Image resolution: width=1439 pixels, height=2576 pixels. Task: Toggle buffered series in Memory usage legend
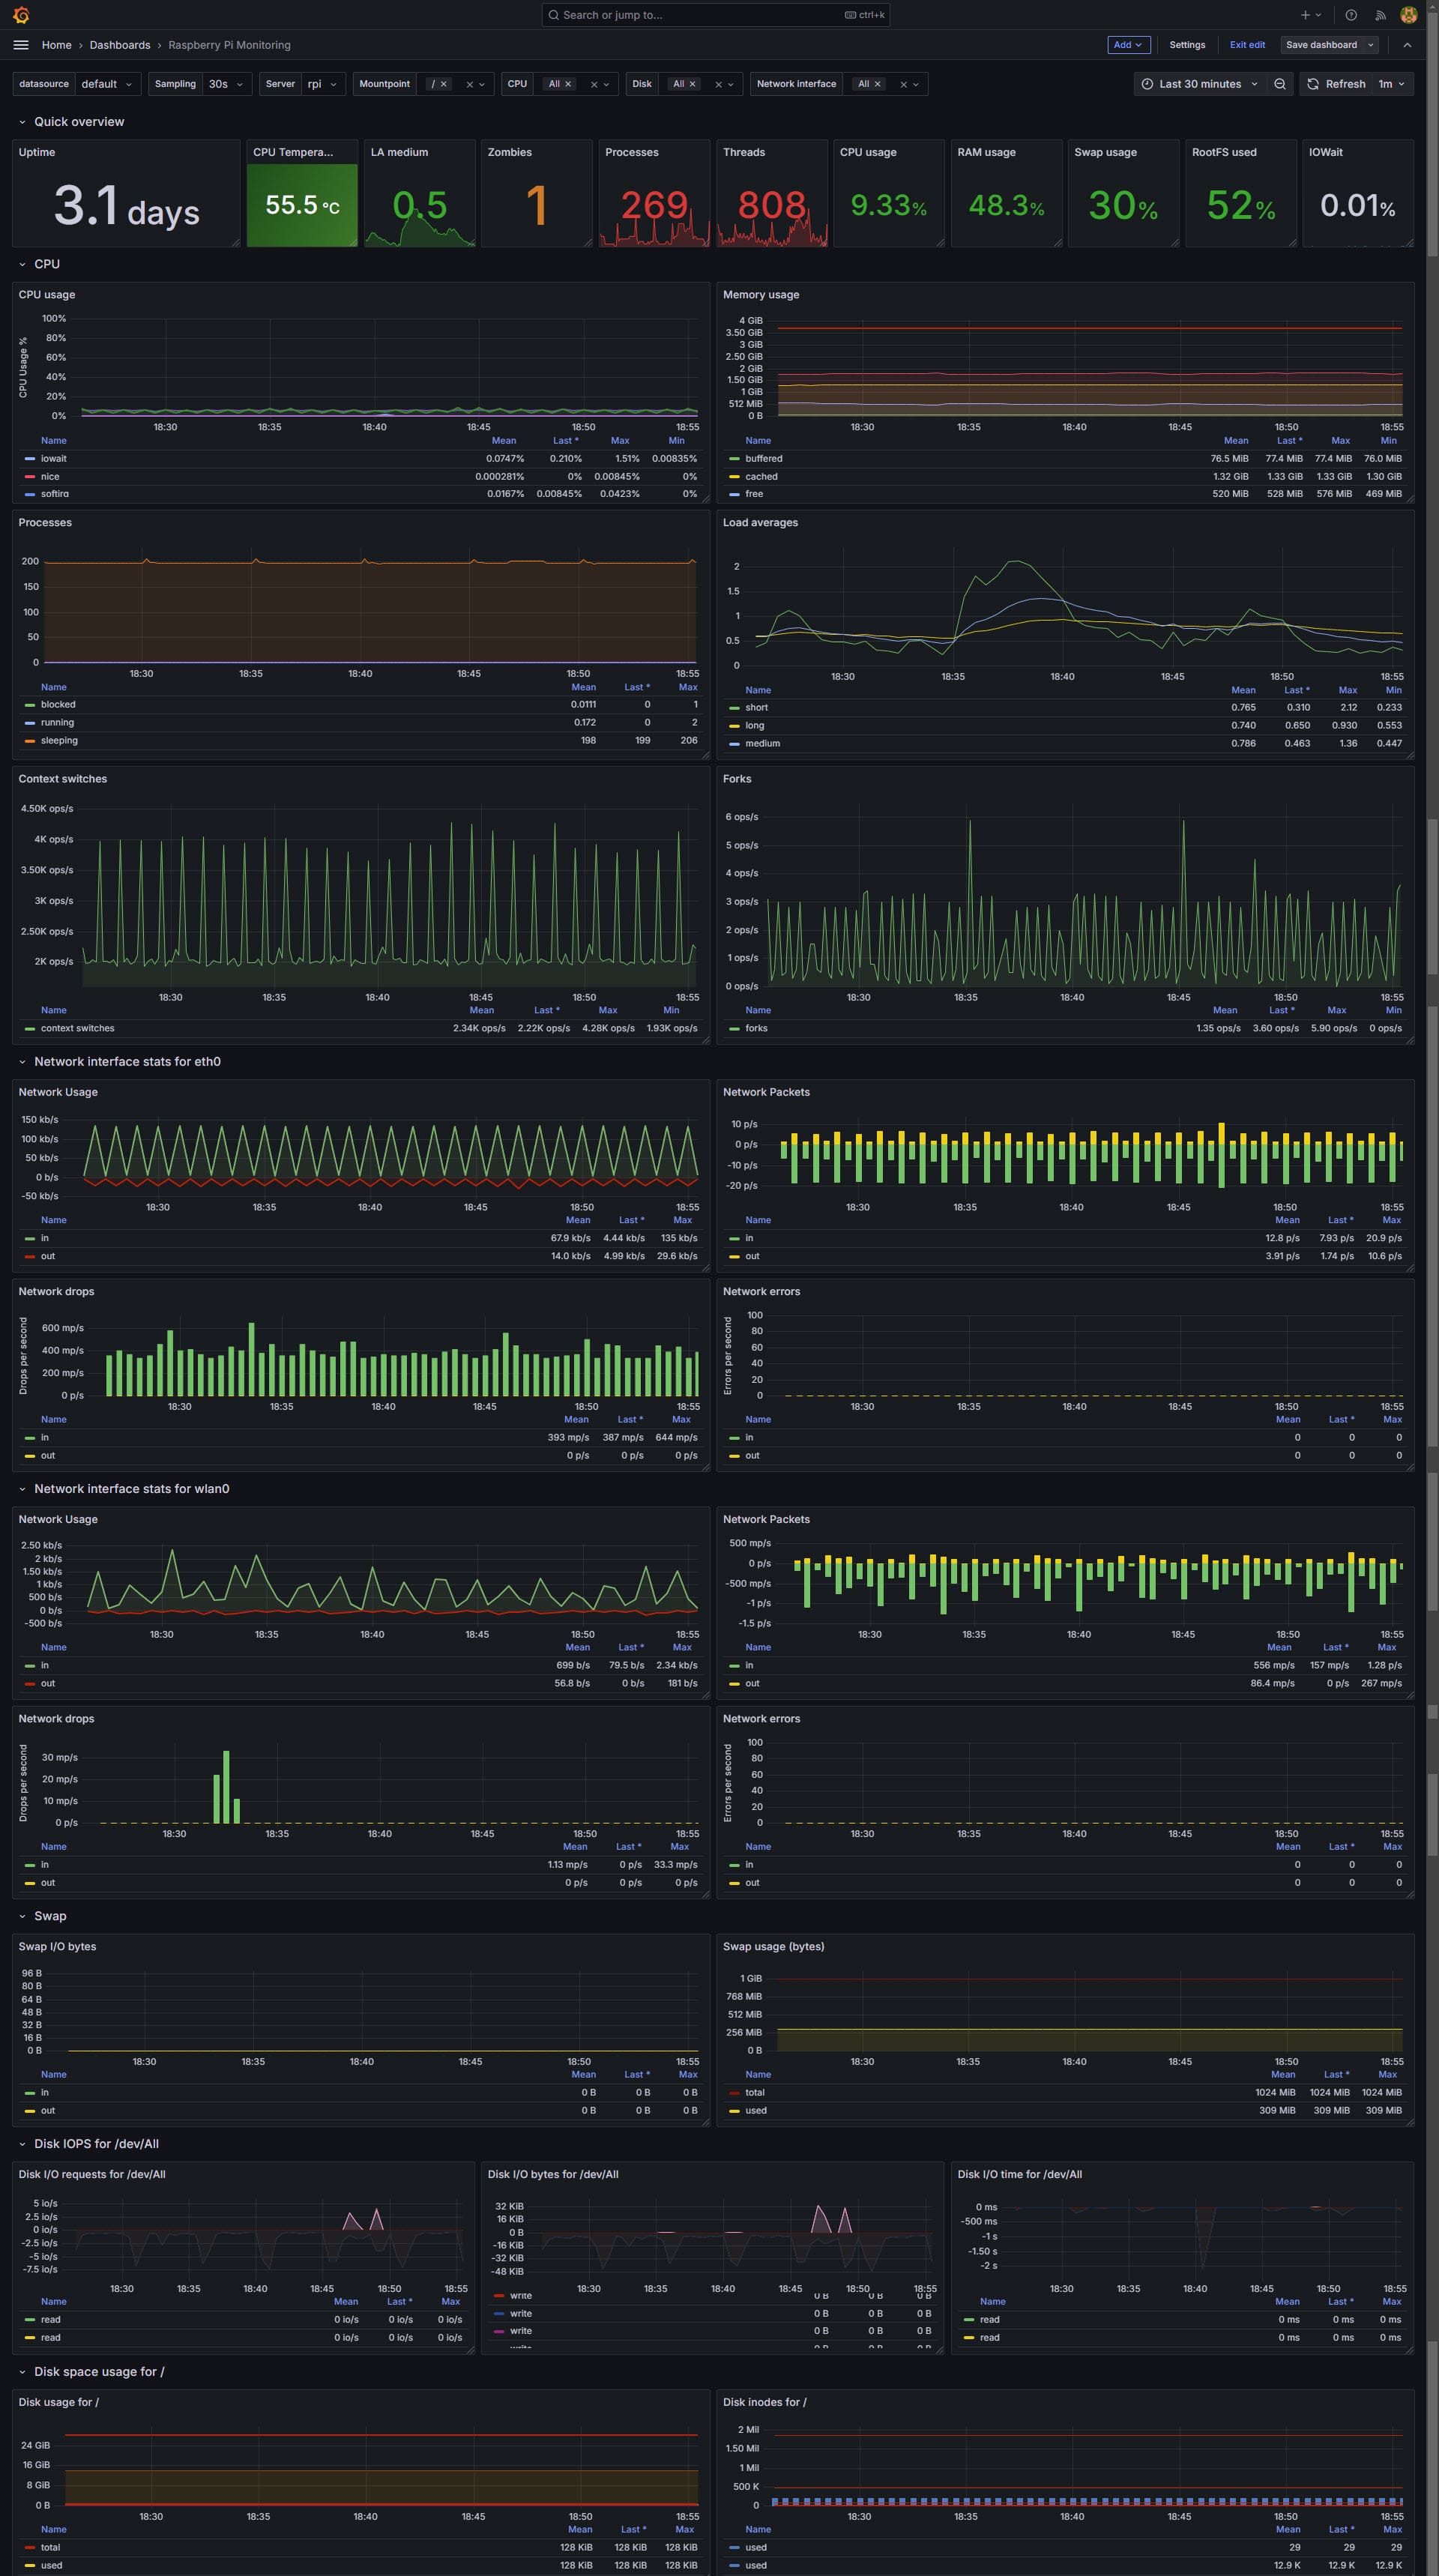[763, 459]
